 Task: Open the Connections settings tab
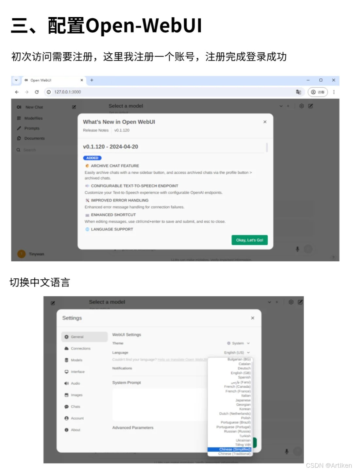pyautogui.click(x=84, y=348)
